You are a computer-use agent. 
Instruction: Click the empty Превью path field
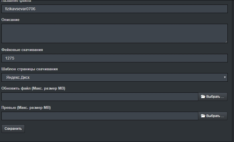100,116
